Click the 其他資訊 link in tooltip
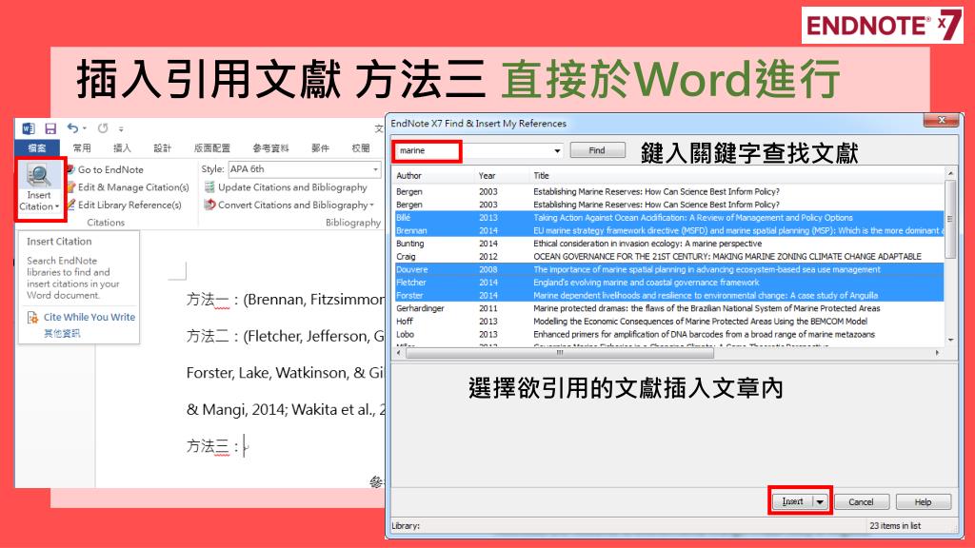This screenshot has height=548, width=975. coord(62,334)
